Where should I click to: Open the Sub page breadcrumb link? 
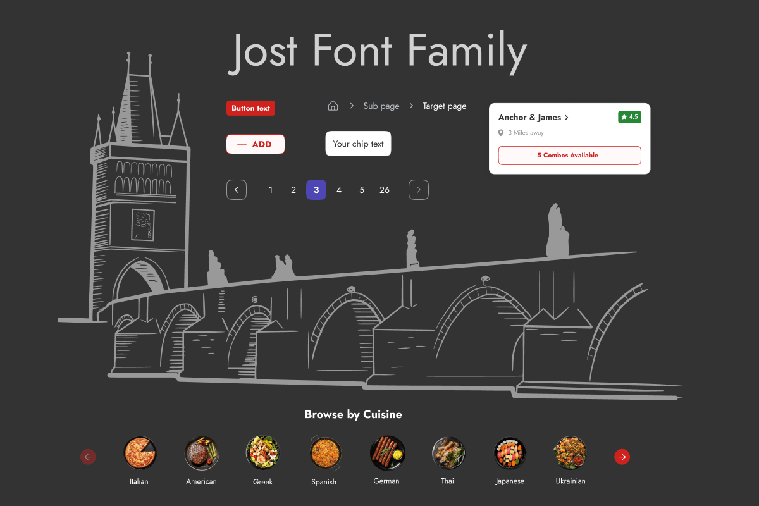point(381,106)
